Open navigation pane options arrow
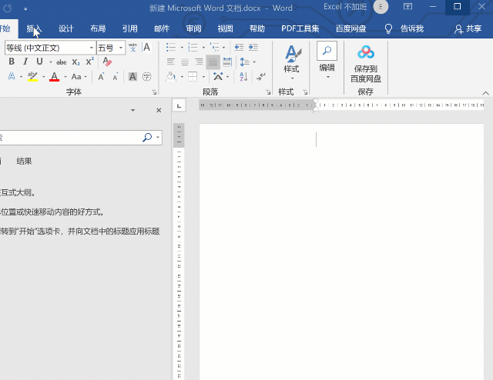The height and width of the screenshot is (380, 493). click(x=133, y=110)
